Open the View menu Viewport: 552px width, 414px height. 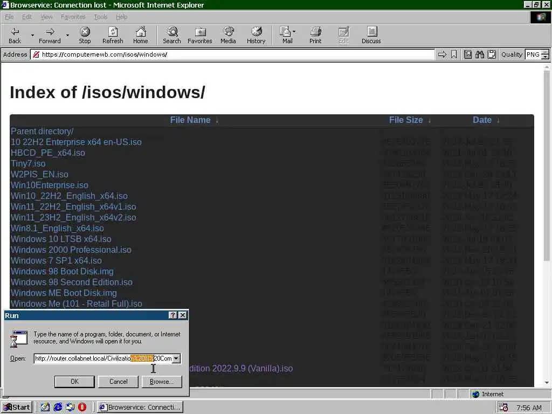[x=46, y=17]
